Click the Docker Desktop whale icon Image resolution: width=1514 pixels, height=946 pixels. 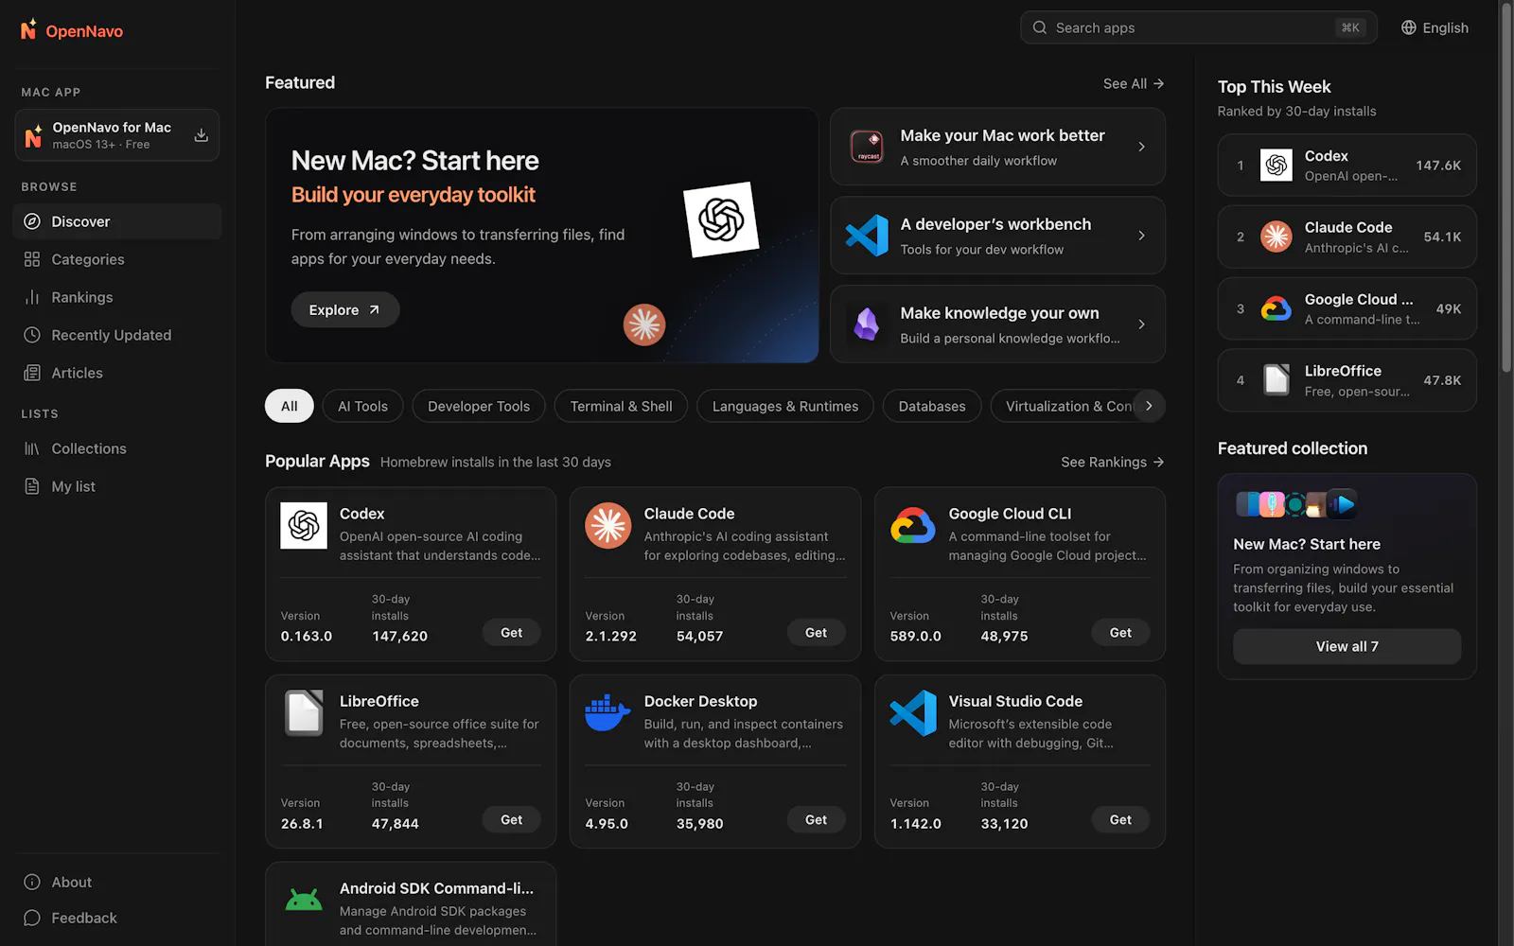(608, 712)
